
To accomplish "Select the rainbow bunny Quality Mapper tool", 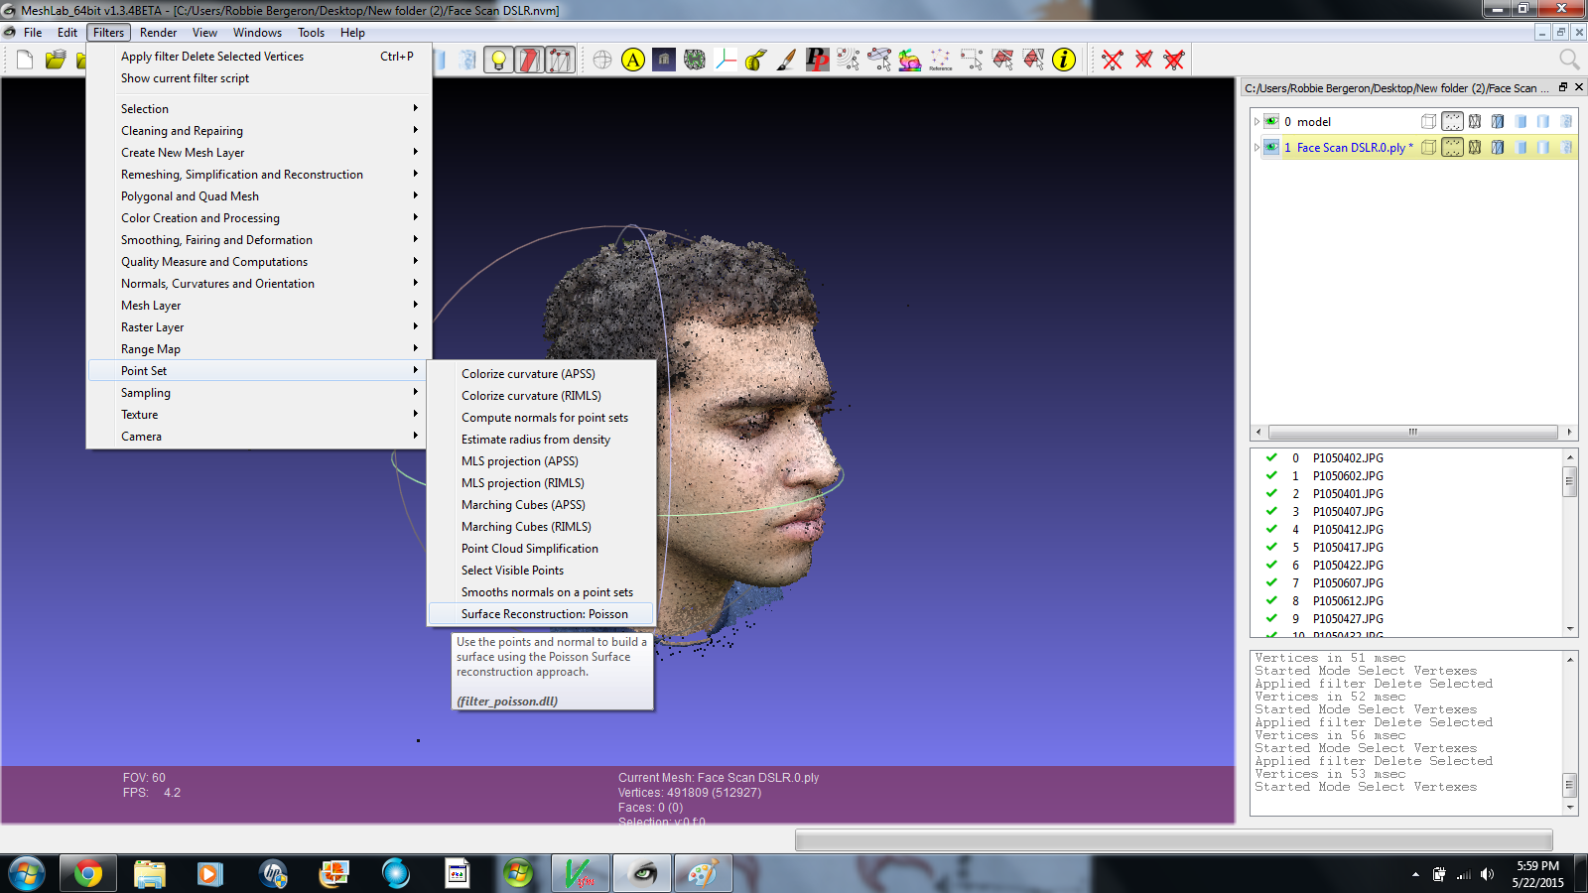I will tap(910, 60).
